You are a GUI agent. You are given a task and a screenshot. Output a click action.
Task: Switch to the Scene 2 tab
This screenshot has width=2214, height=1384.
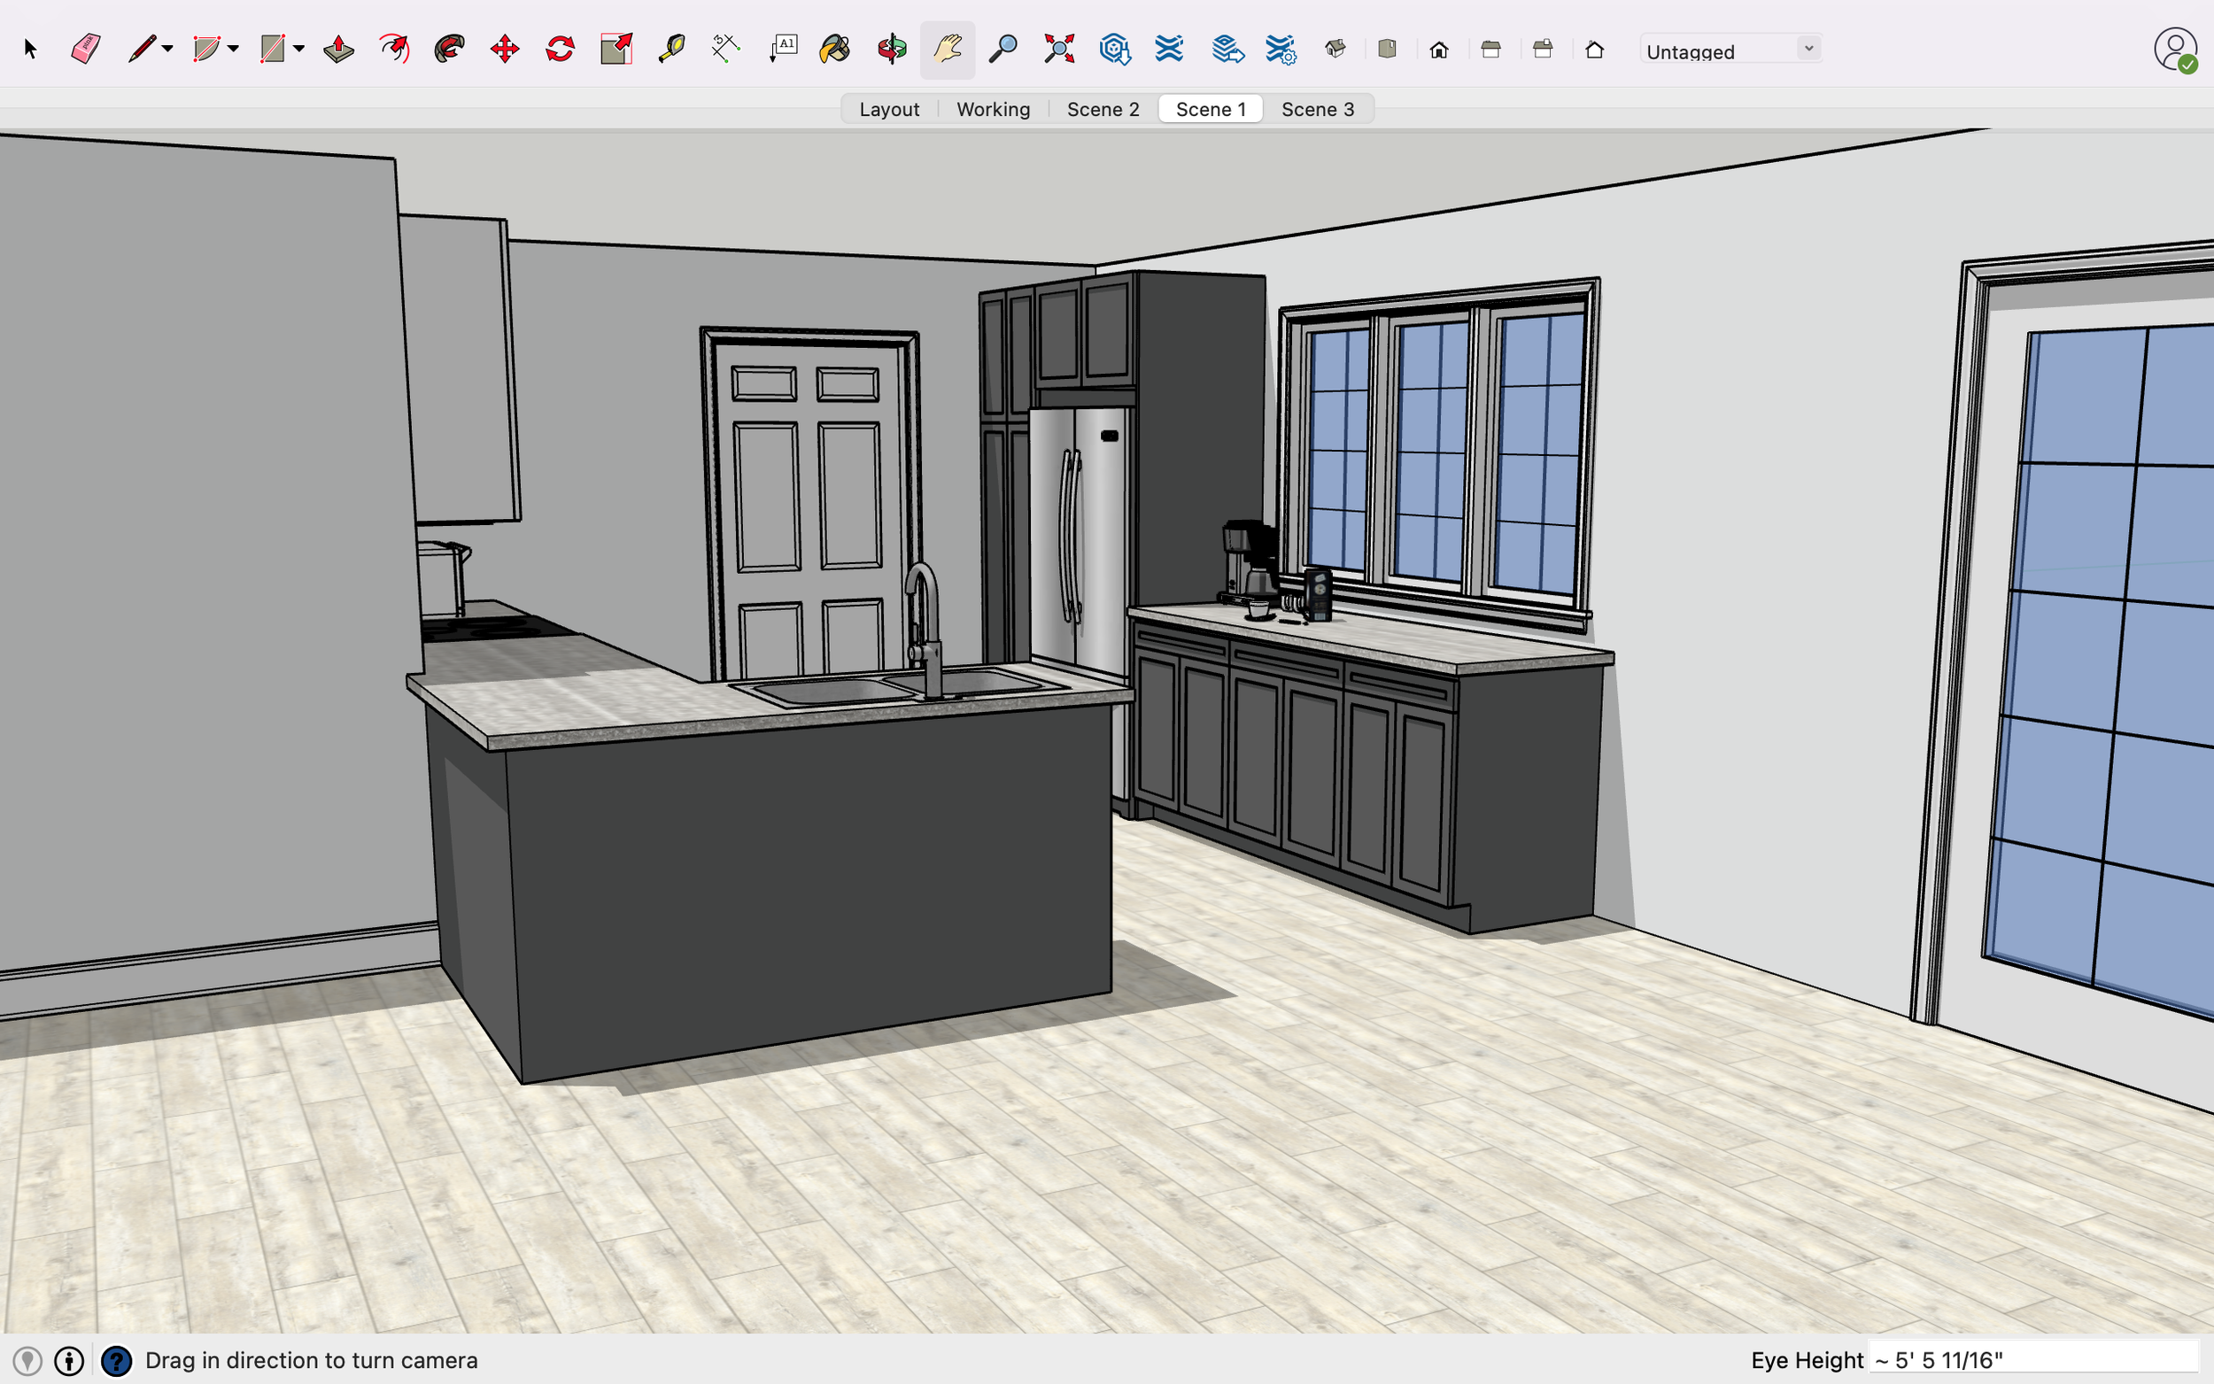1103,109
